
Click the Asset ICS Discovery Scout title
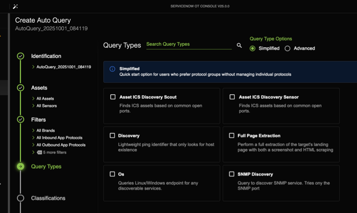click(148, 97)
